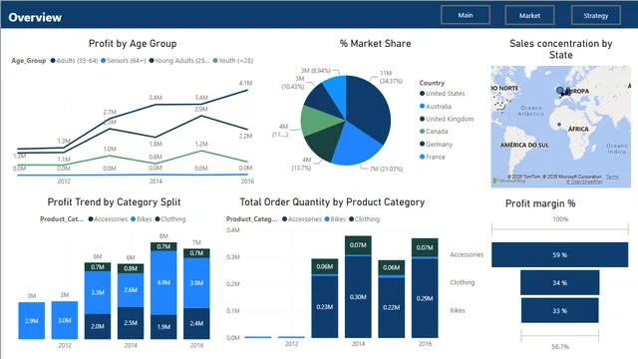Click the Profit margin % title
This screenshot has height=359, width=638.
pyautogui.click(x=540, y=203)
